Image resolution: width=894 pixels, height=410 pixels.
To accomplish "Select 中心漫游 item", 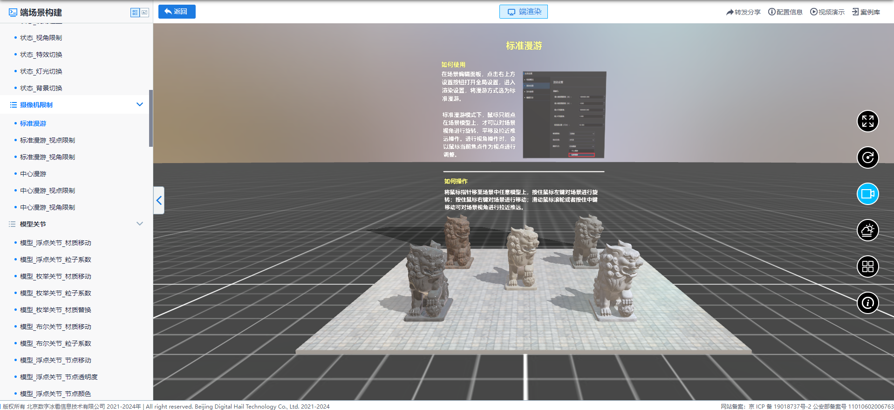I will (33, 174).
